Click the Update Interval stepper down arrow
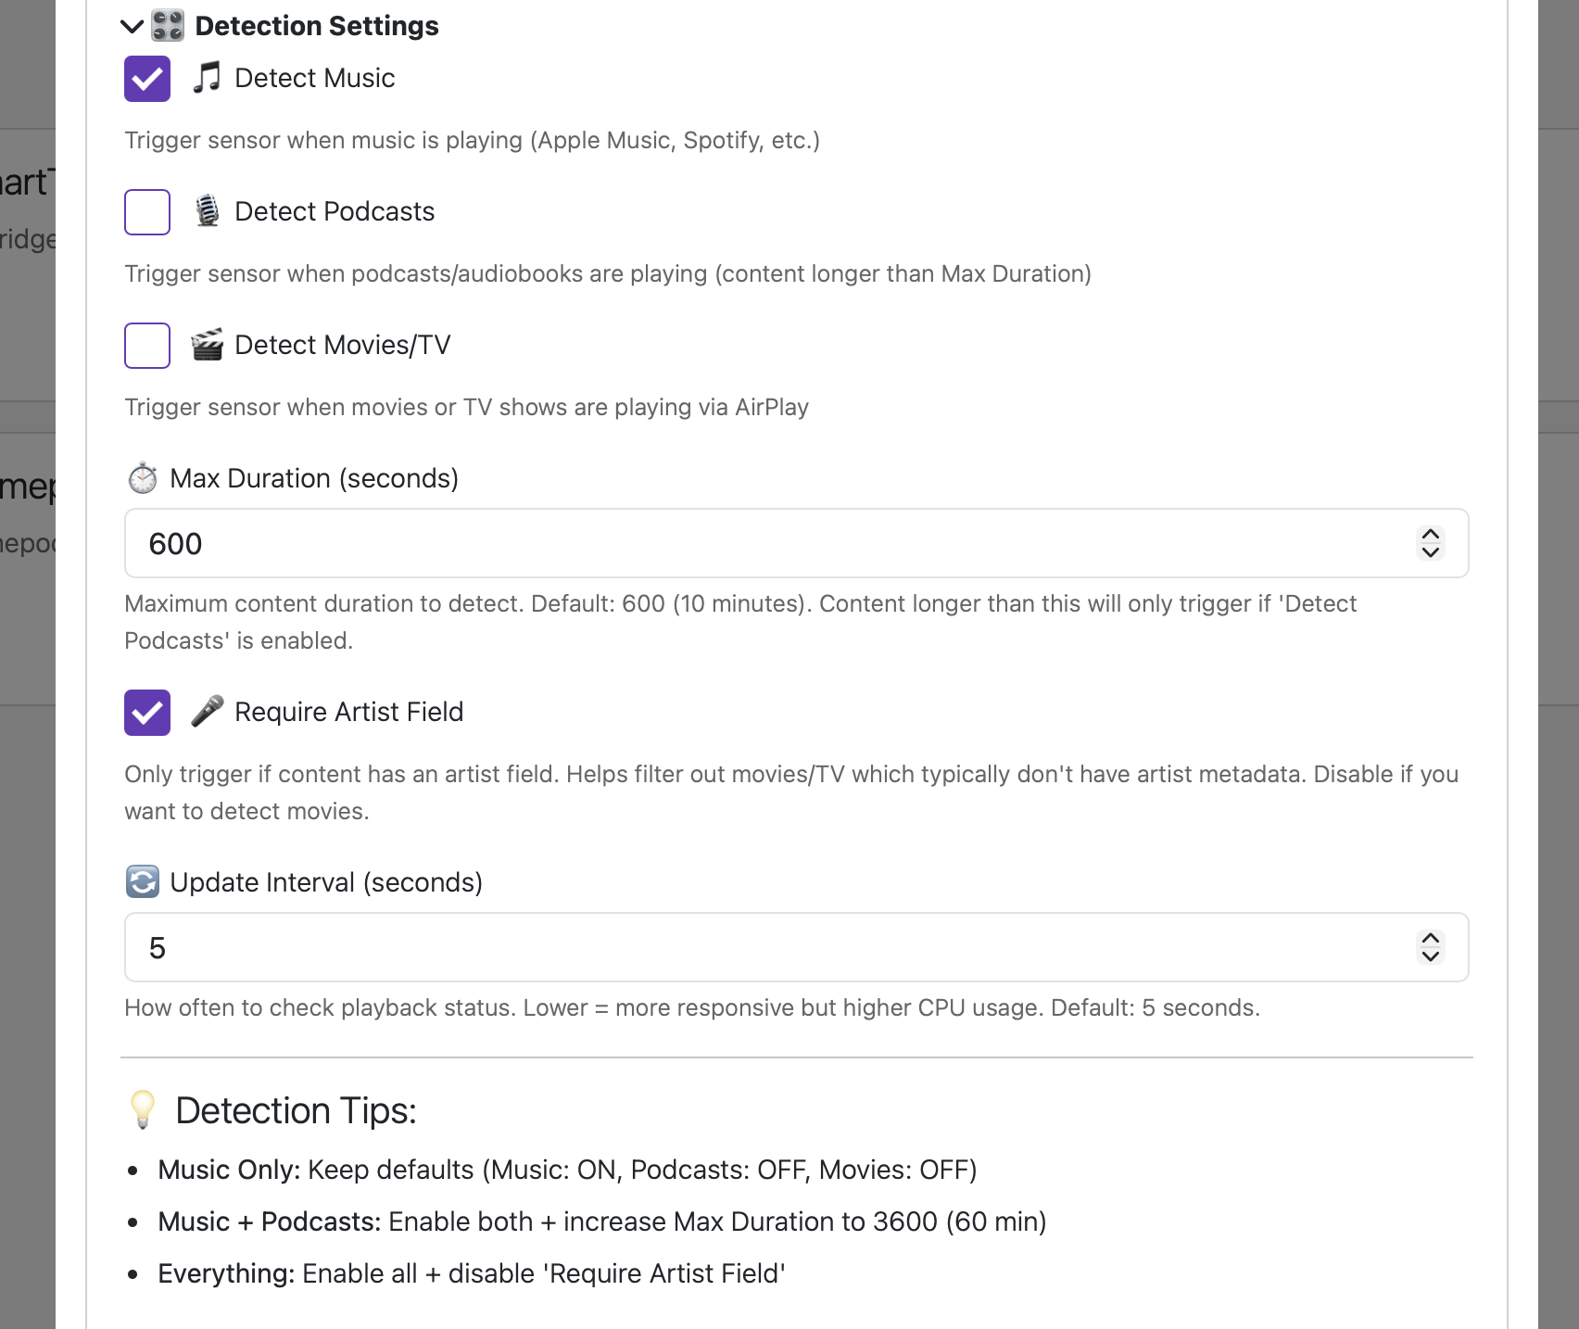The width and height of the screenshot is (1579, 1329). coord(1430,957)
